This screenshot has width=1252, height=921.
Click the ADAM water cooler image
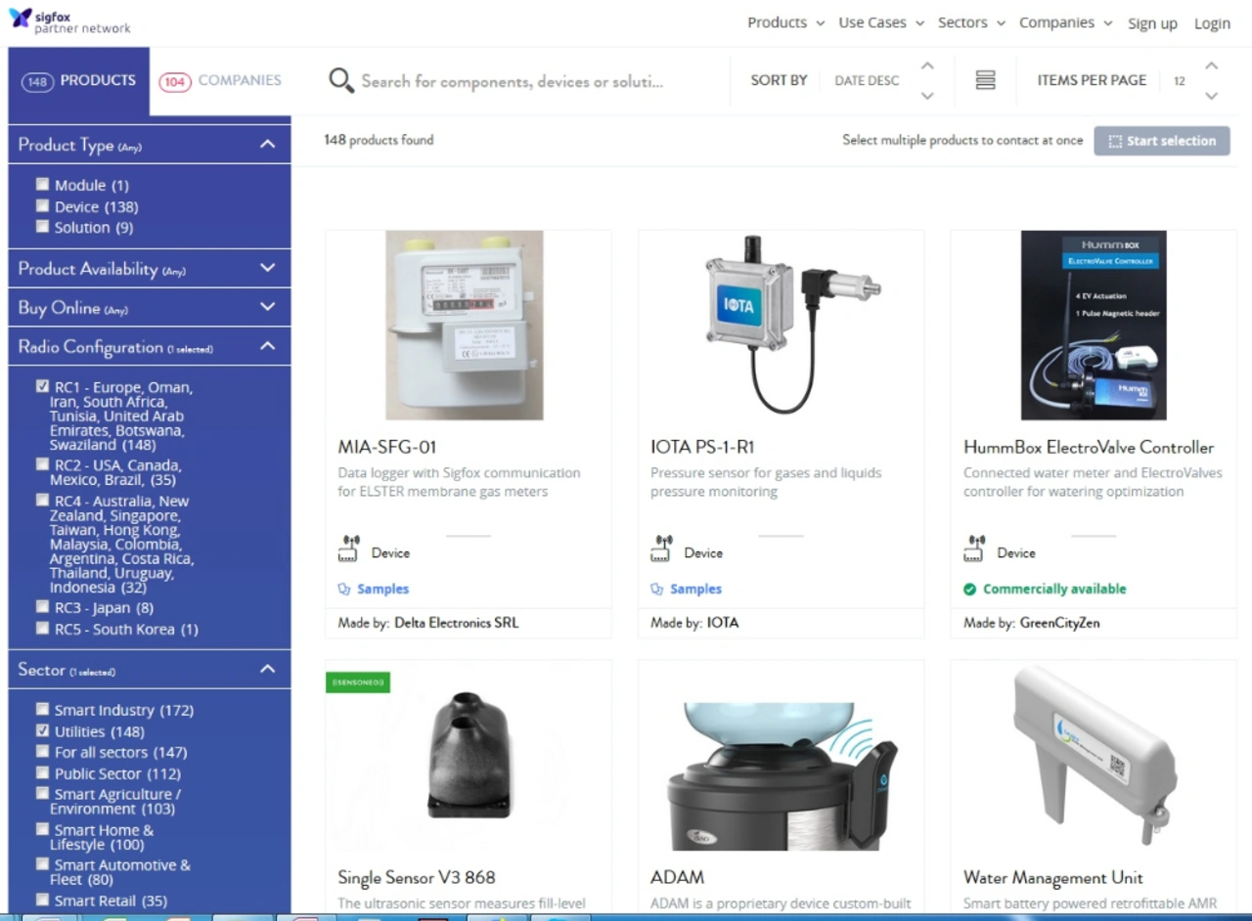pos(782,774)
